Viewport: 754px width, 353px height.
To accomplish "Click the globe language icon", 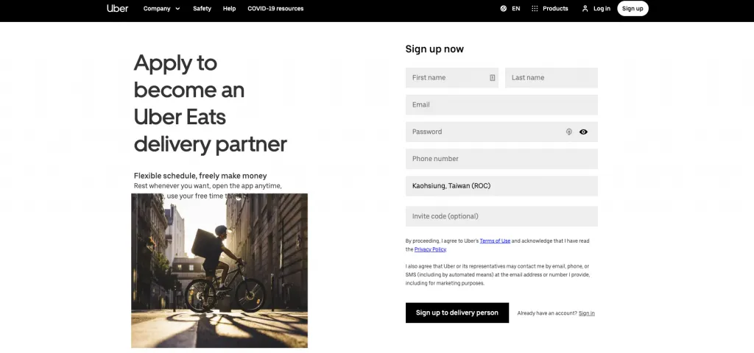I will 504,9.
